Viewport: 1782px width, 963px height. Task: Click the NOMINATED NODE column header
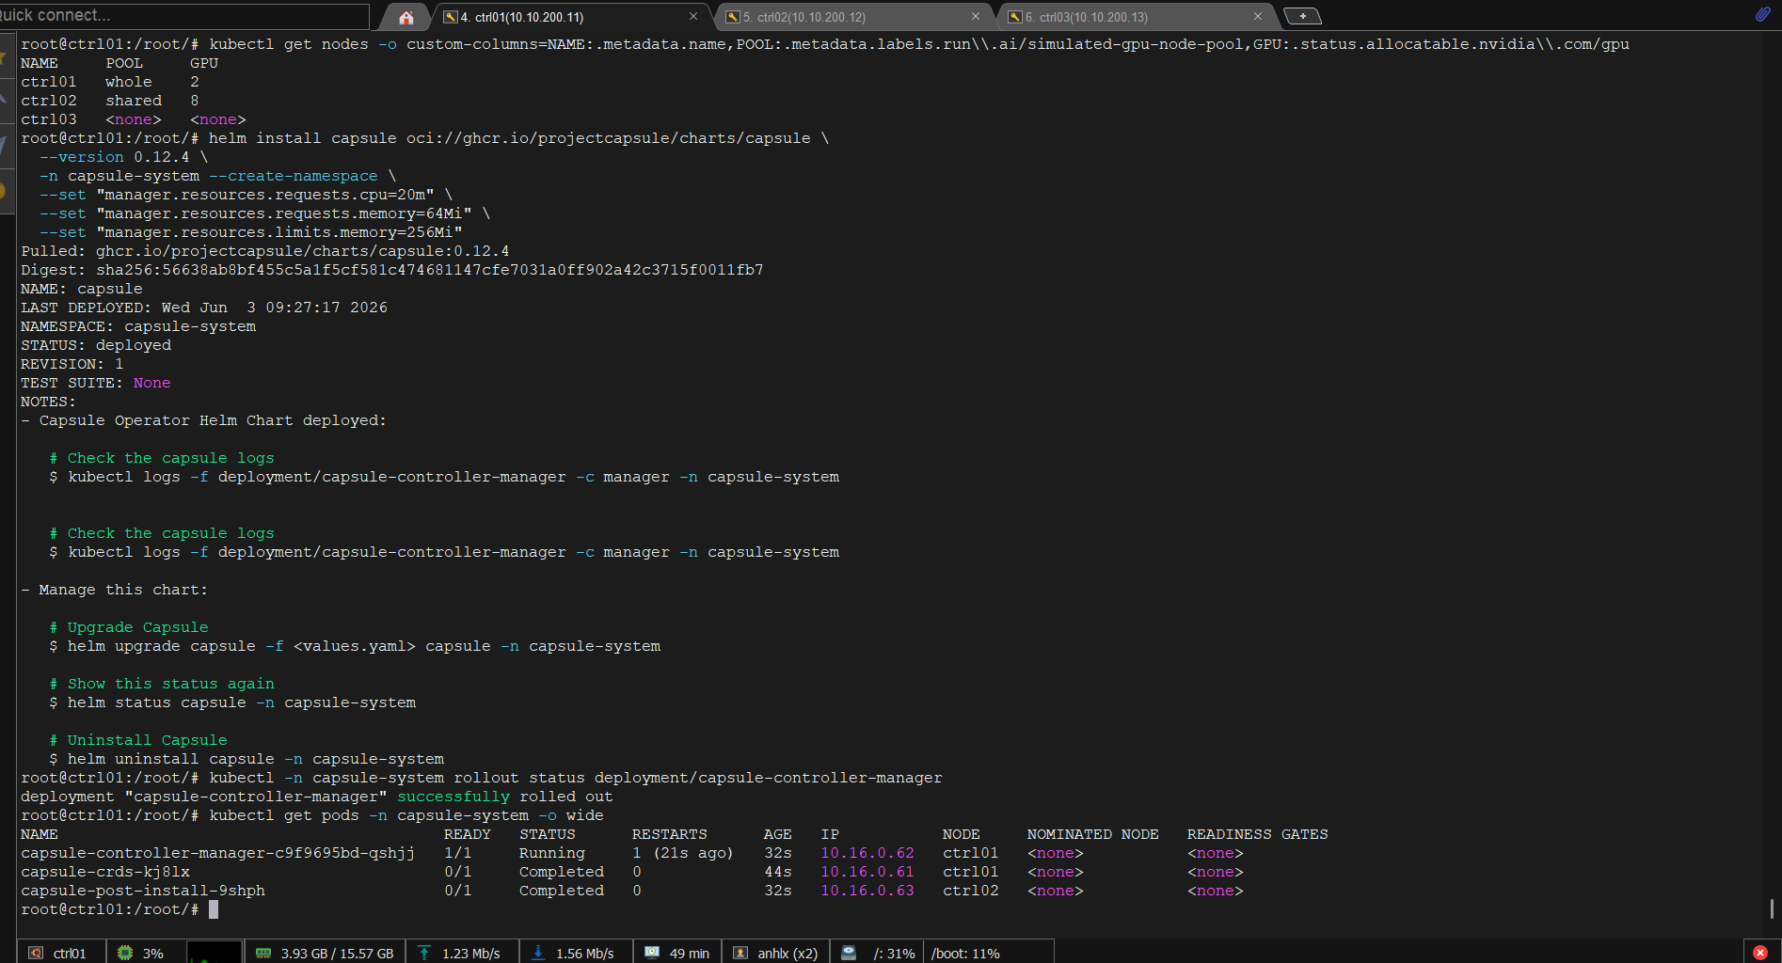pyautogui.click(x=1093, y=834)
